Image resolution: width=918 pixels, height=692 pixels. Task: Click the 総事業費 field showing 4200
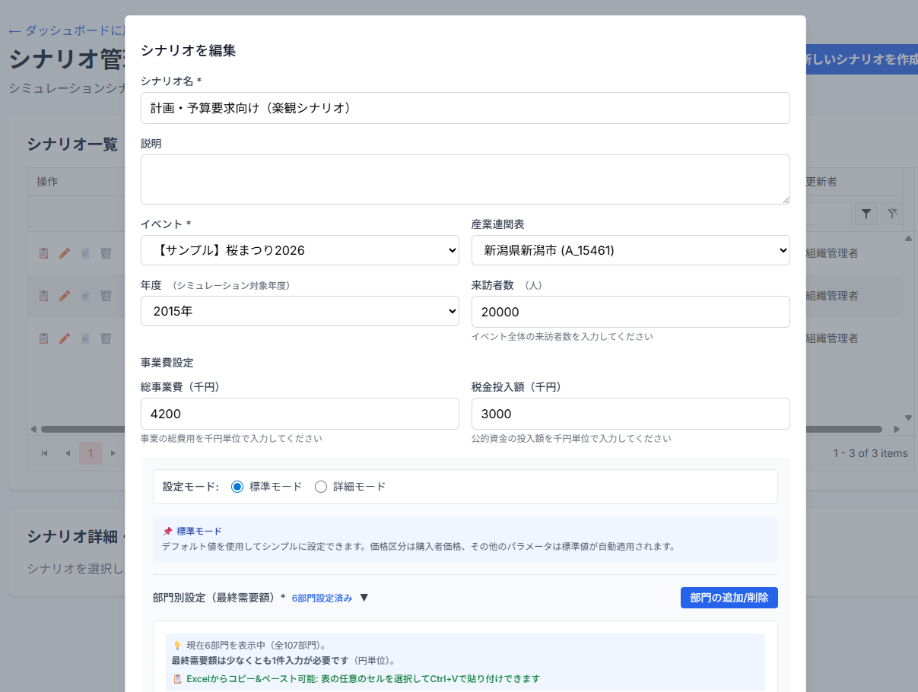point(300,414)
